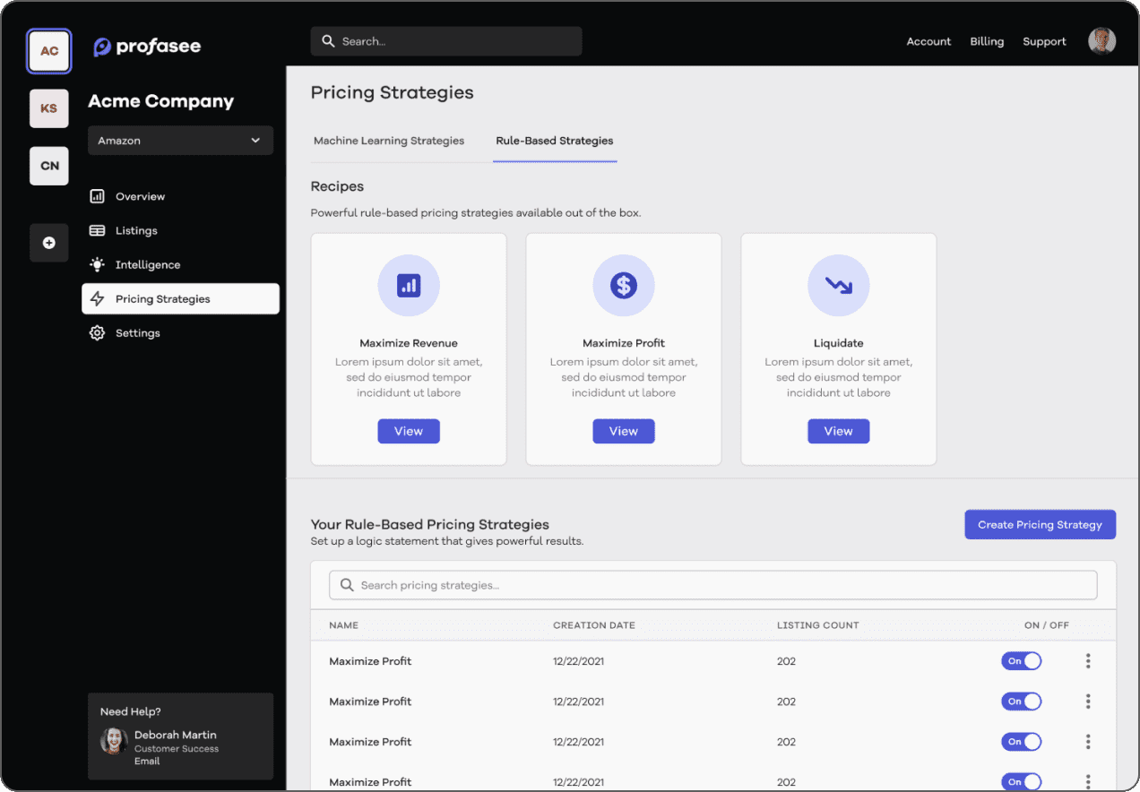This screenshot has height=792, width=1140.
Task: Open the Billing menu item
Action: point(987,41)
